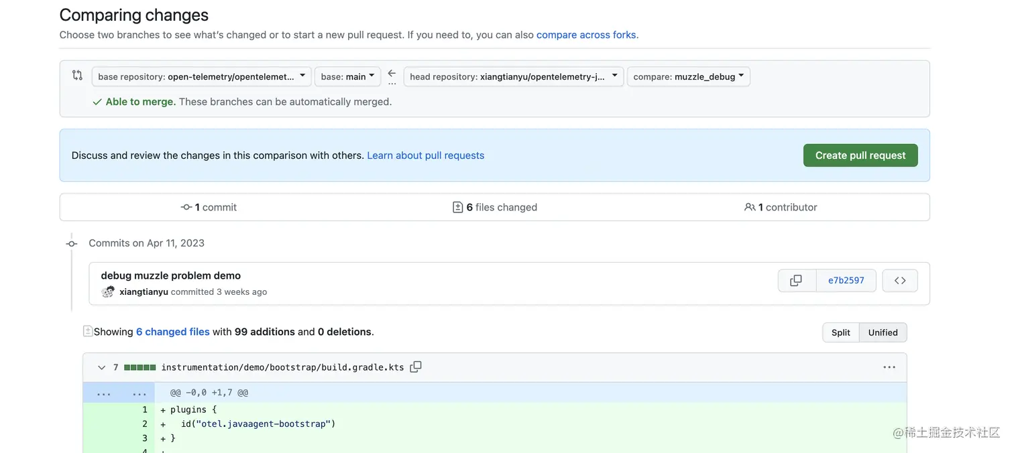Click the file diff icon beside Showing

point(88,331)
